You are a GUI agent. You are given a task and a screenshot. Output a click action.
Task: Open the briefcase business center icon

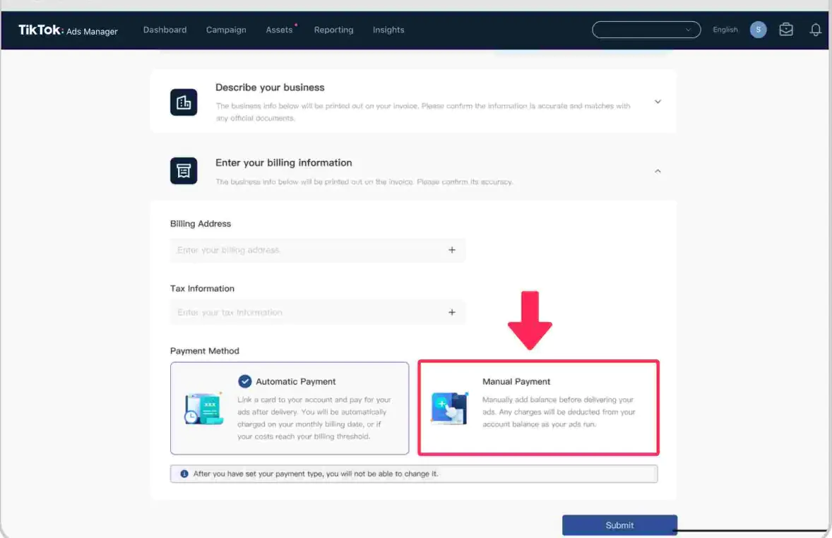(786, 30)
